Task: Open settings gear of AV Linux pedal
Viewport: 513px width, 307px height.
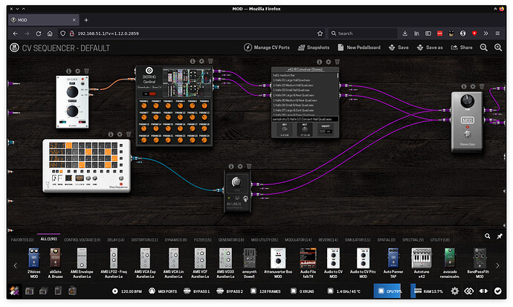Action: 240,167
